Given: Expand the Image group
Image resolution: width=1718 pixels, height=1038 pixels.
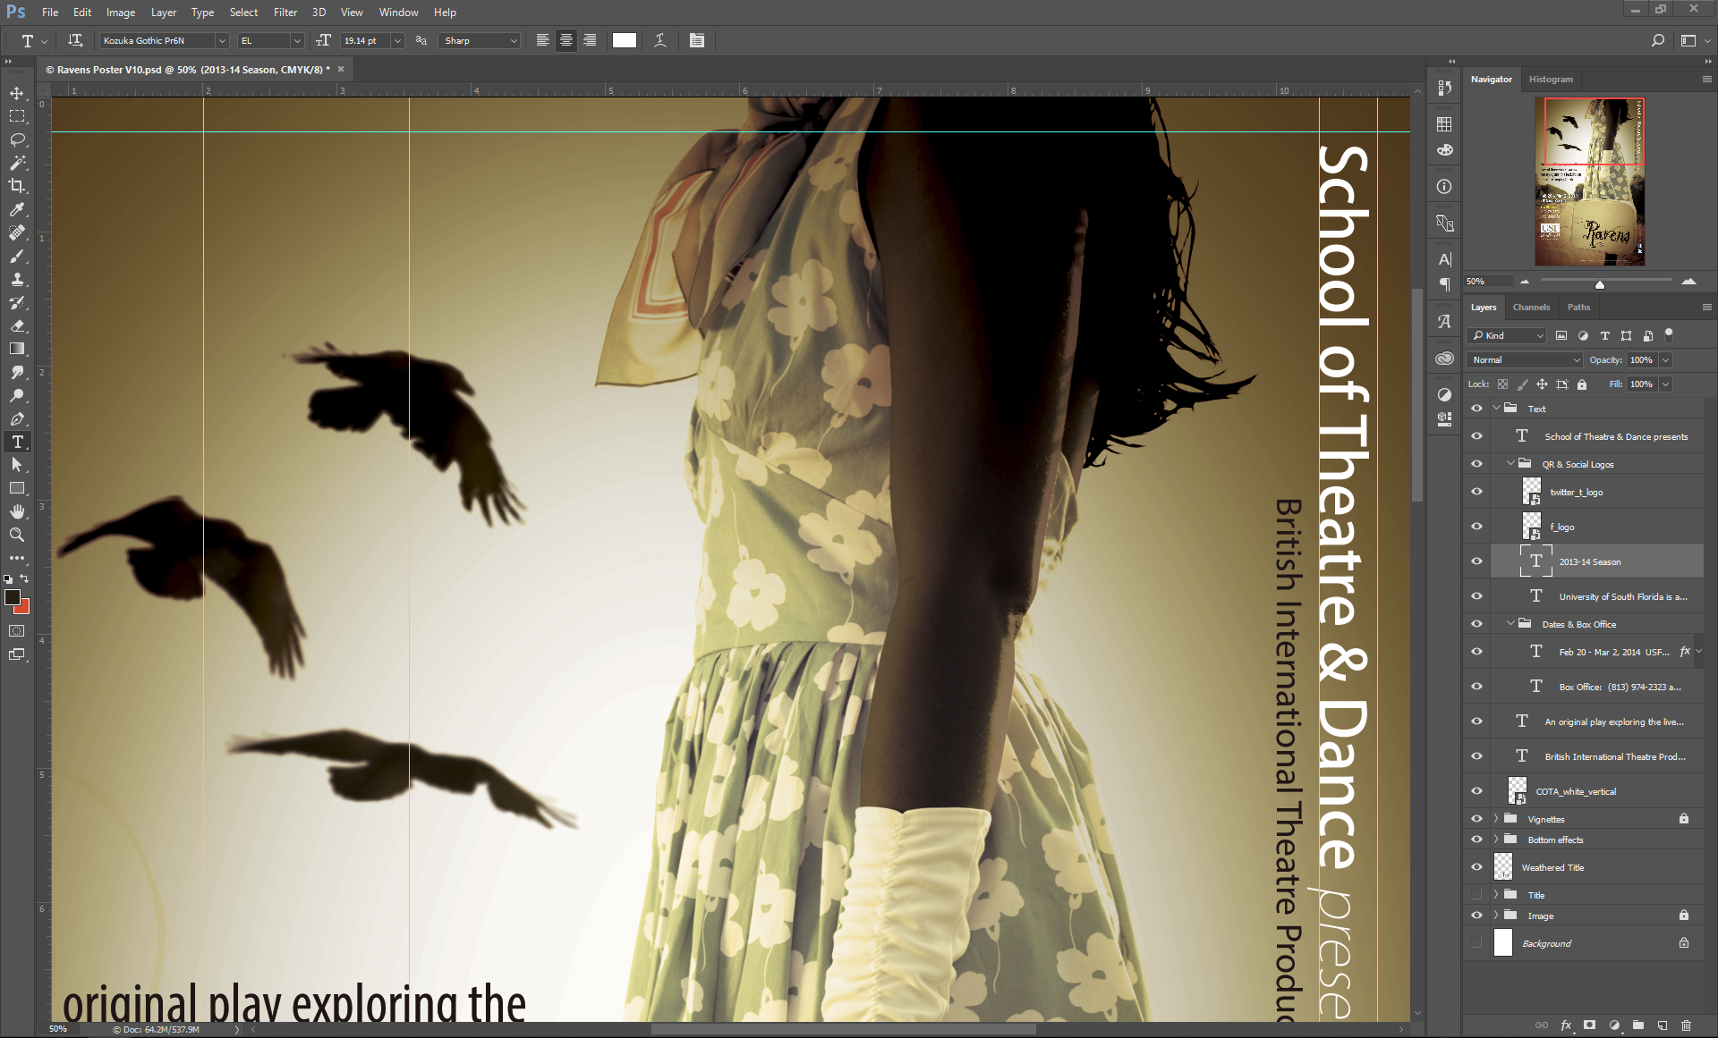Looking at the screenshot, I should [1496, 916].
